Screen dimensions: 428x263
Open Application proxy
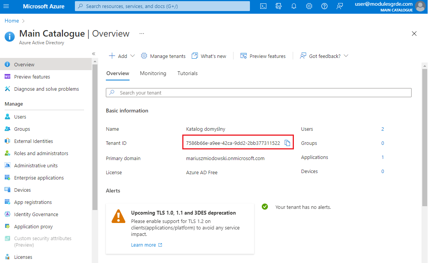46,226
